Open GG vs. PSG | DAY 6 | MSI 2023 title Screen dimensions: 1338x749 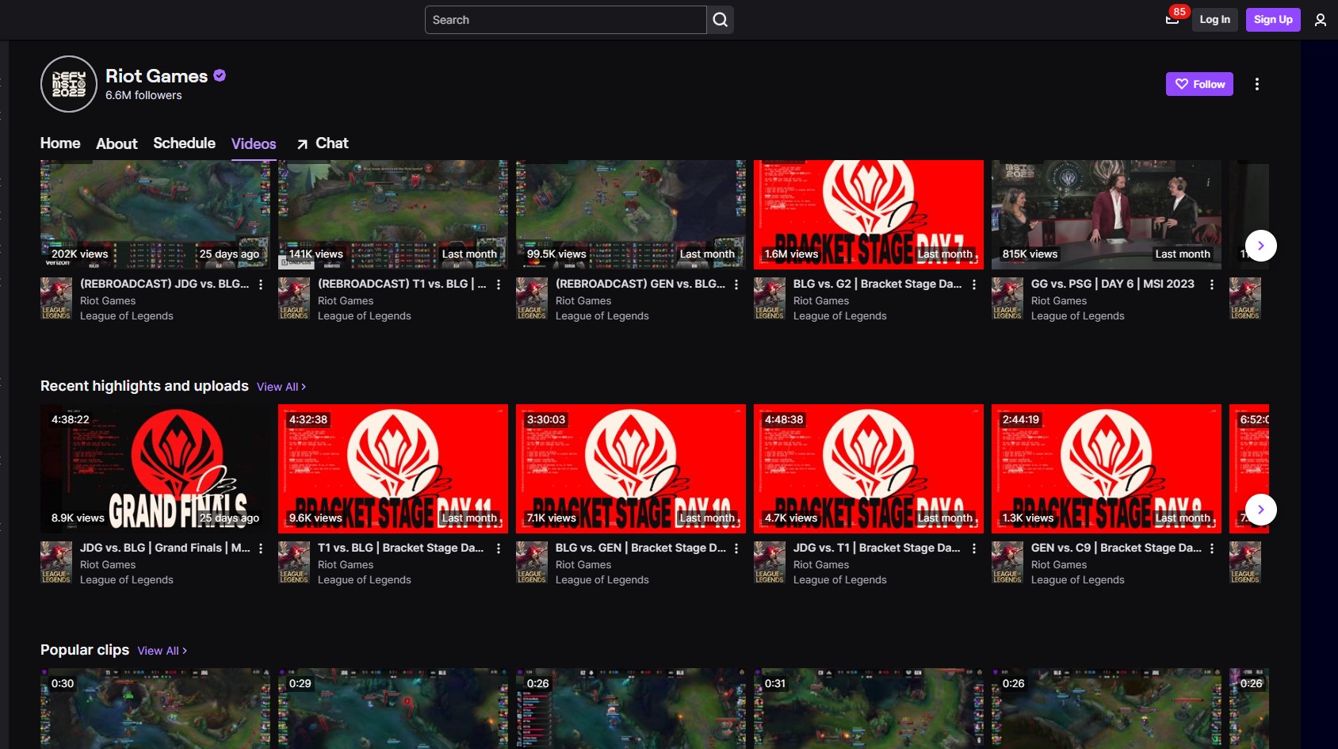click(x=1112, y=284)
